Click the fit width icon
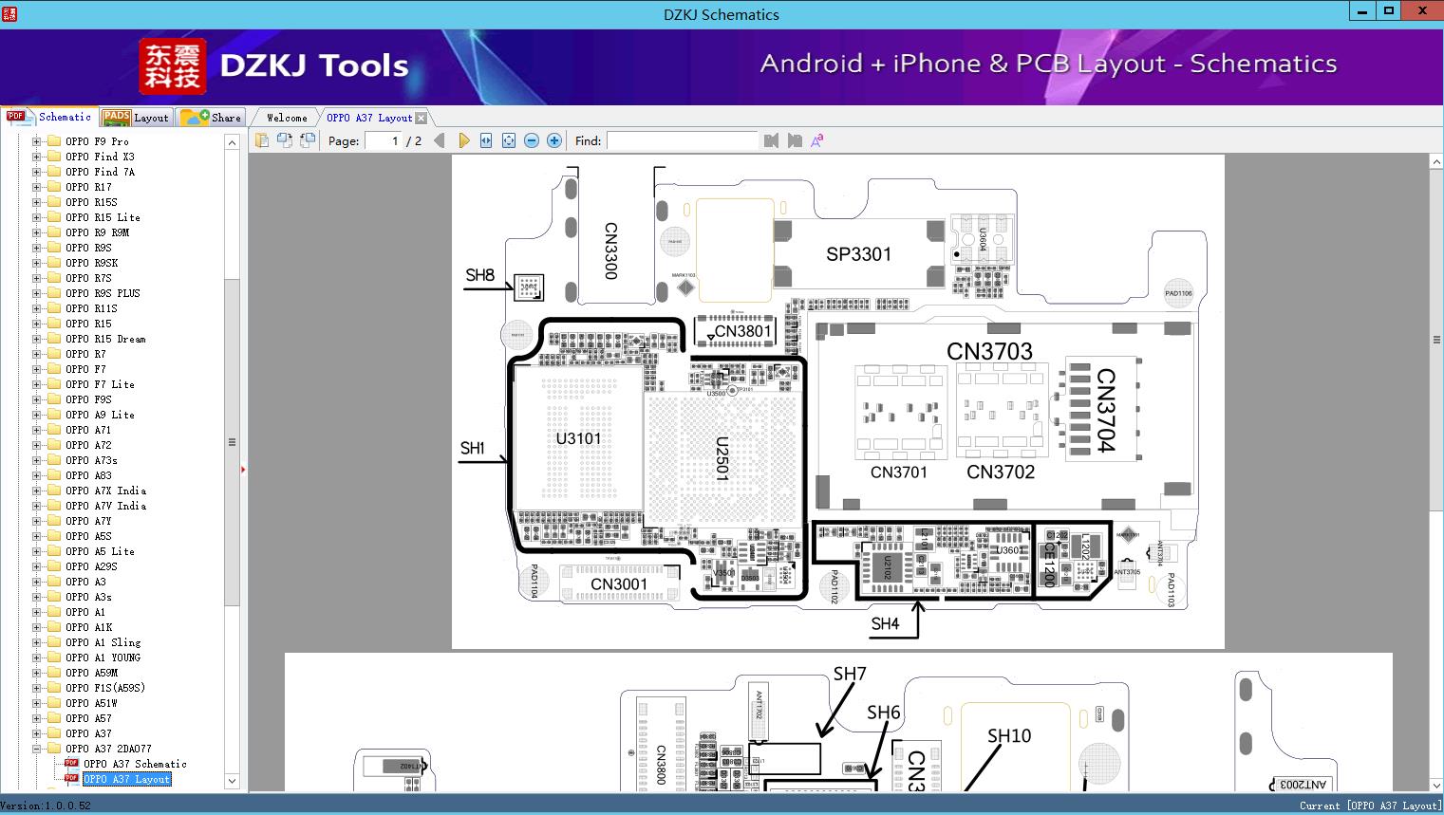The width and height of the screenshot is (1444, 815). click(486, 140)
